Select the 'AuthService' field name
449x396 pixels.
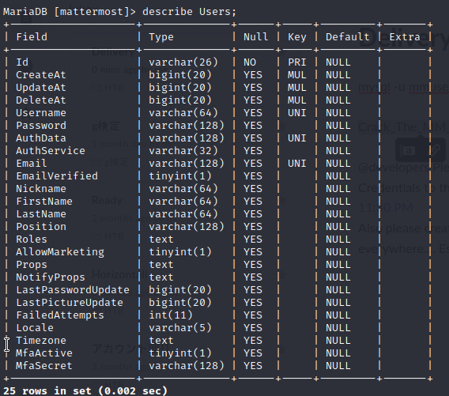pos(51,151)
